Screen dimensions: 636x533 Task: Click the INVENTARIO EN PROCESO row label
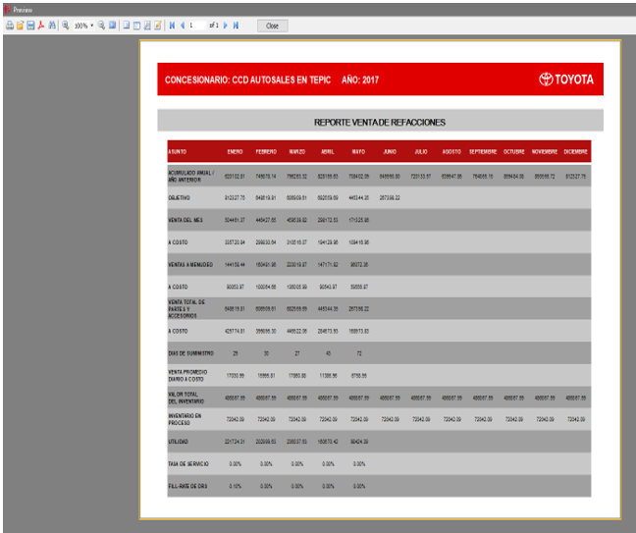coord(185,419)
